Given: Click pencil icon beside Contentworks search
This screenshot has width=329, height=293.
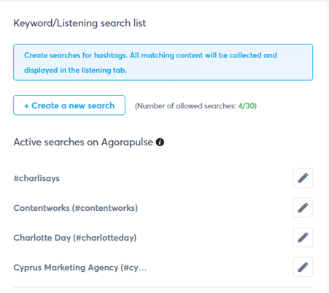Looking at the screenshot, I should (303, 208).
